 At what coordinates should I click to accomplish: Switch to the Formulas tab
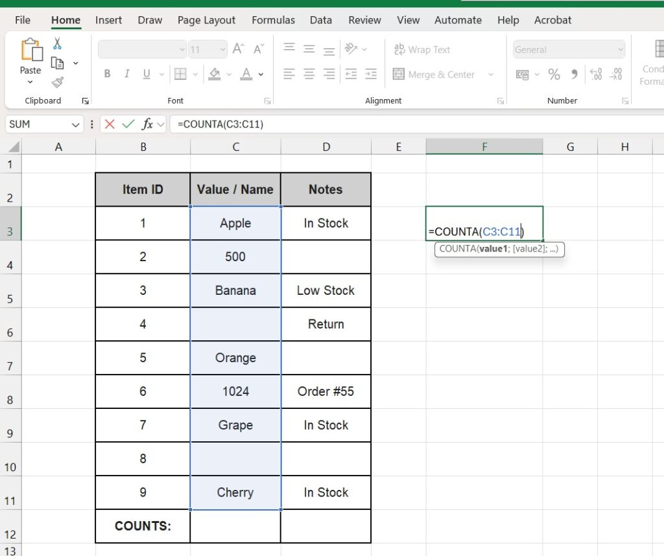(x=272, y=20)
